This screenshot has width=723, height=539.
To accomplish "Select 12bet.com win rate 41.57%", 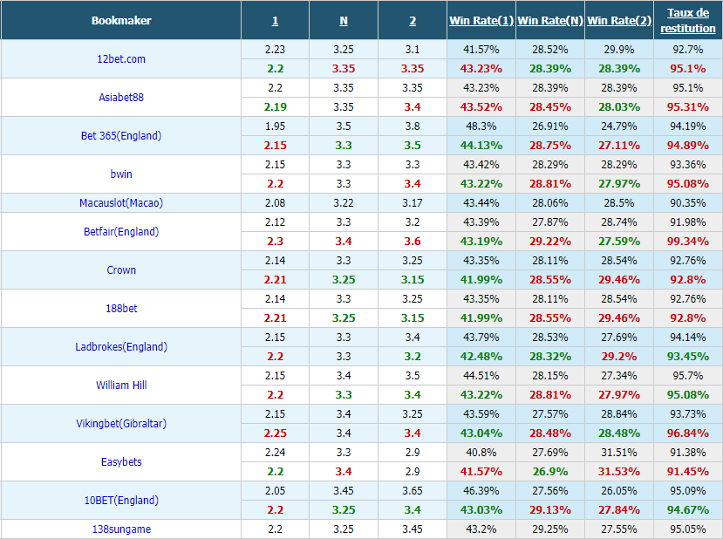I will tap(481, 50).
